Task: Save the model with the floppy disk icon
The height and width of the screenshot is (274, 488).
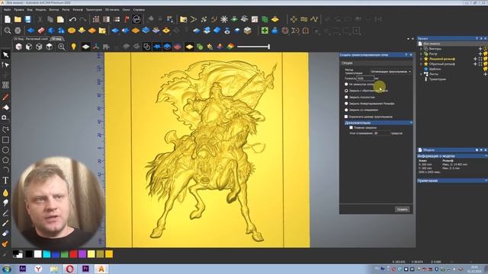Action: (x=28, y=19)
